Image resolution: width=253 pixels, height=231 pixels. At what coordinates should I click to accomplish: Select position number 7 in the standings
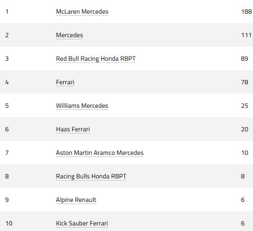[x=7, y=153]
